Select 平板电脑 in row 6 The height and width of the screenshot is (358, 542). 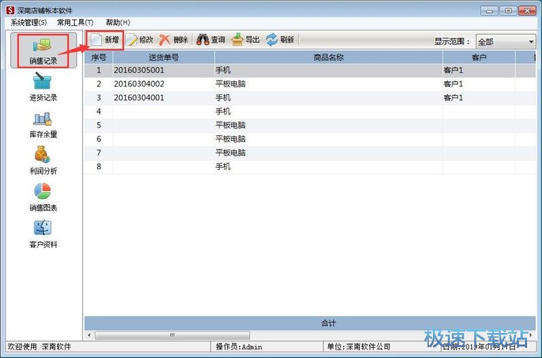pyautogui.click(x=230, y=139)
